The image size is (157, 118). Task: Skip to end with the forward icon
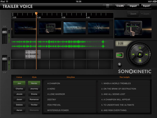click(147, 54)
